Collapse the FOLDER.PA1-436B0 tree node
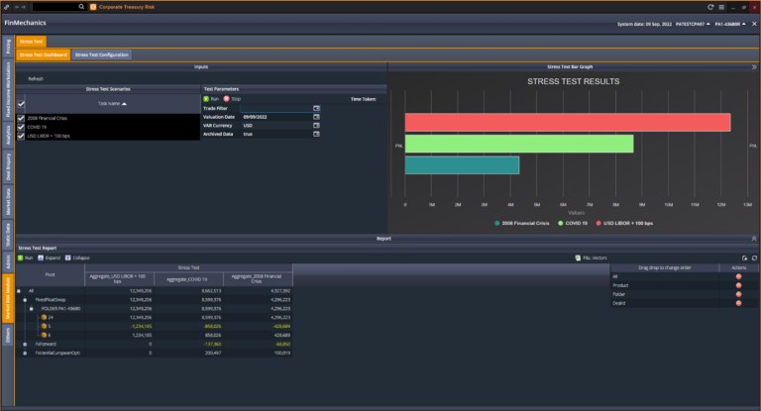 (31, 309)
